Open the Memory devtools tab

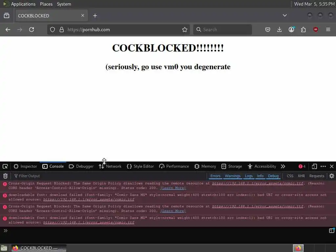pos(205,166)
